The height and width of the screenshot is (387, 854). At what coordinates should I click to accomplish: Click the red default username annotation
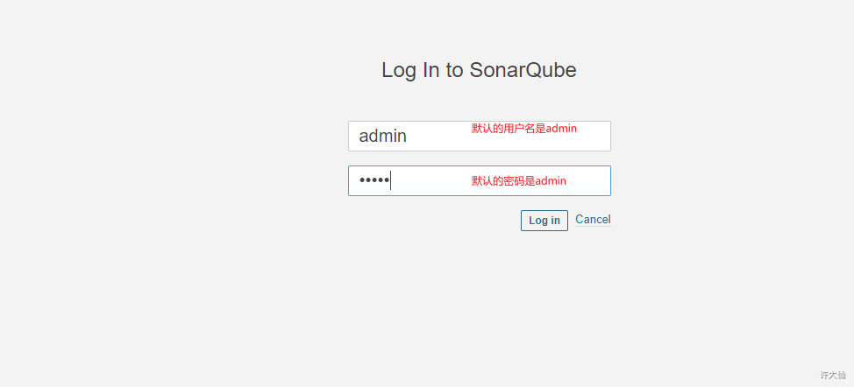click(524, 129)
